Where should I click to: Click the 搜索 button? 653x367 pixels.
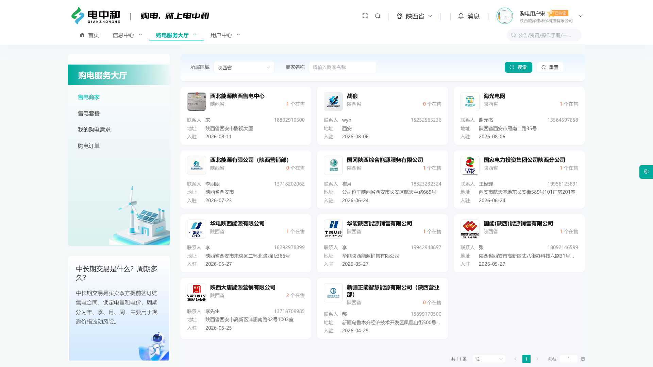518,67
